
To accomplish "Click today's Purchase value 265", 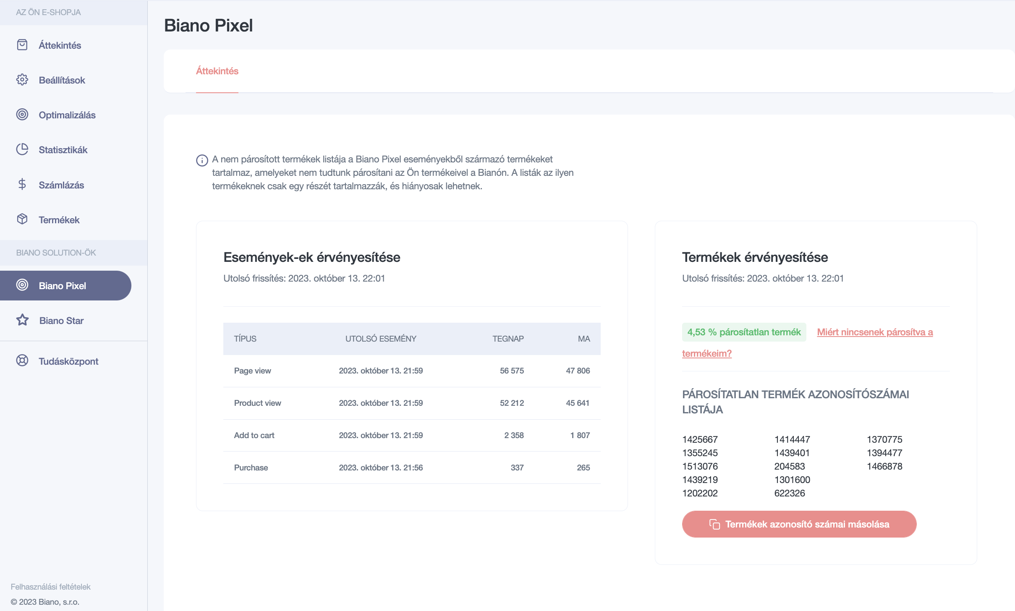I will (x=583, y=467).
